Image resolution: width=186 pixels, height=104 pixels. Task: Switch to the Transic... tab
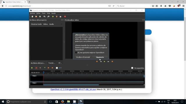(x=52, y=63)
